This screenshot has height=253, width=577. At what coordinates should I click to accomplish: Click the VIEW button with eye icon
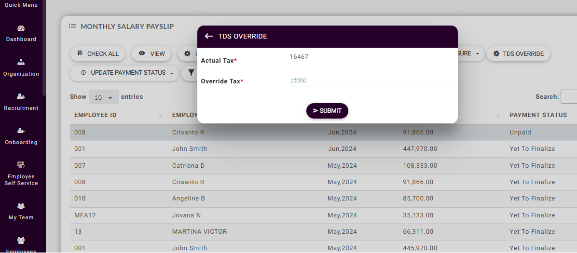click(x=151, y=54)
